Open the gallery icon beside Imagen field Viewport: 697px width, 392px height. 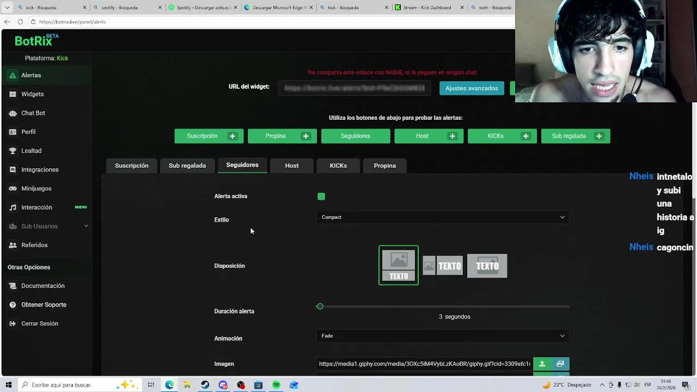click(560, 364)
